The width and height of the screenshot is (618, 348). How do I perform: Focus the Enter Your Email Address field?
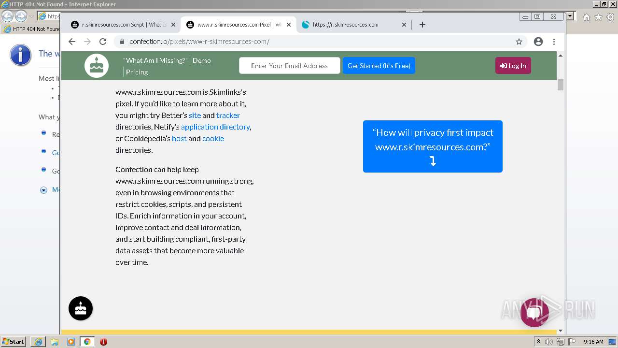290,66
